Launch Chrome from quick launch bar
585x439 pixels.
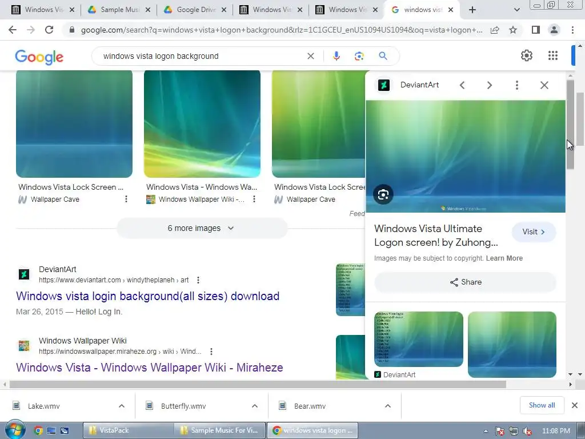click(38, 430)
